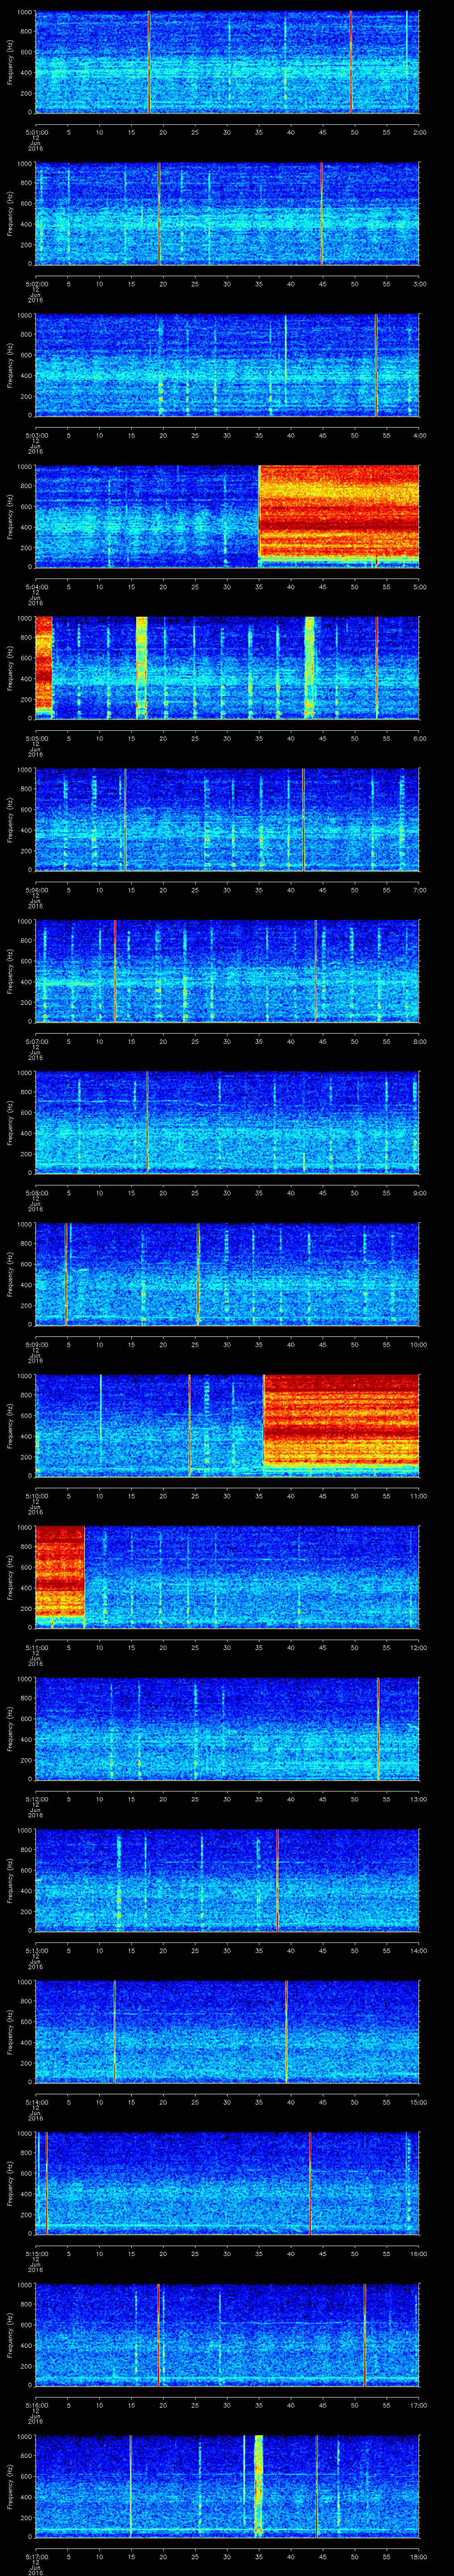Click the 7:00 end time label
Screen dimensions: 454x2576
point(419,890)
